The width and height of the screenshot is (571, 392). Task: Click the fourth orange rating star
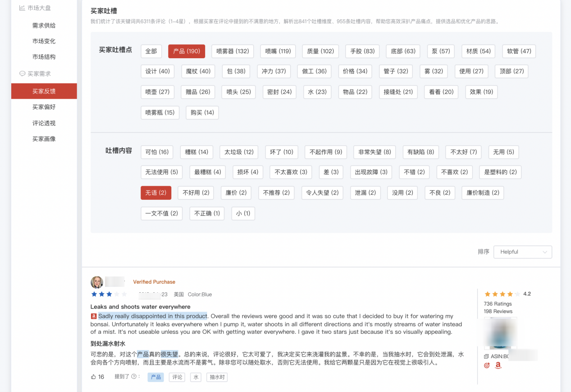coord(510,294)
